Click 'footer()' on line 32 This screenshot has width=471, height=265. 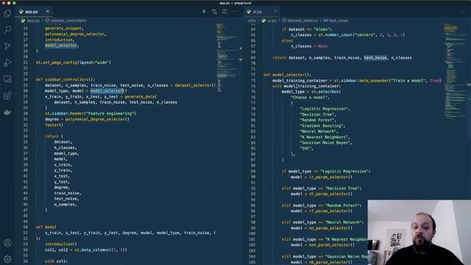54,125
